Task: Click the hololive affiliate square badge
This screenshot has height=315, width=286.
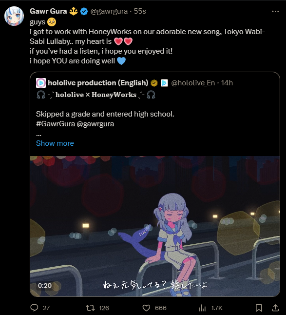Action: tap(164, 83)
